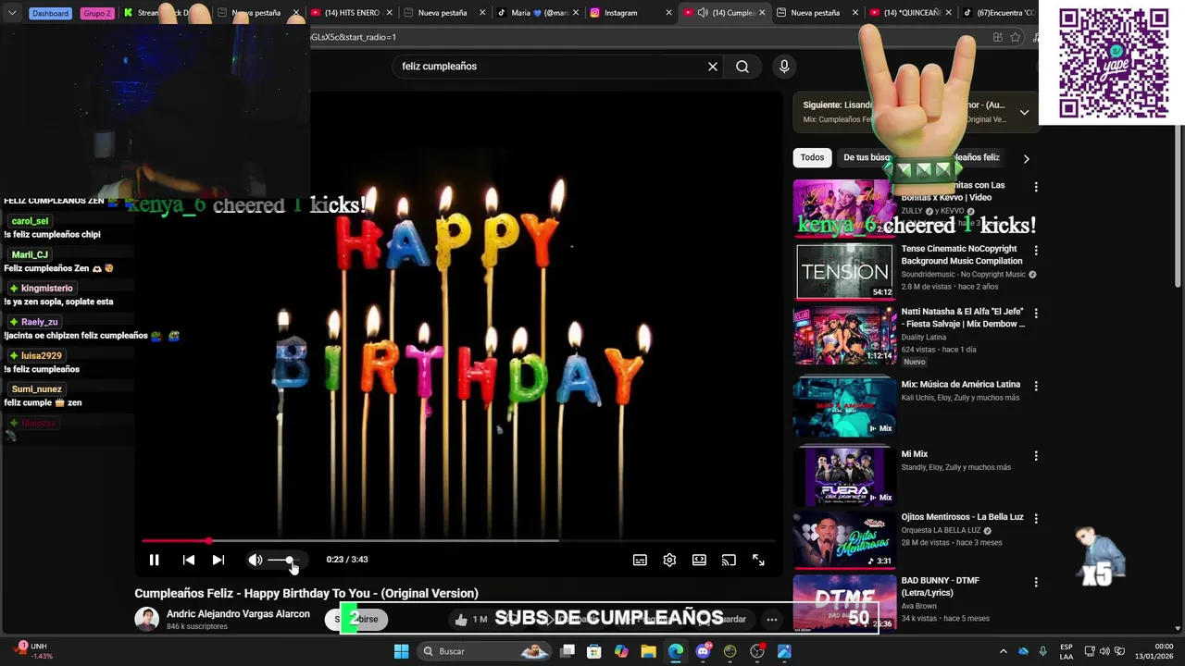Open the 'Grupo 2' tab group
Viewport: 1185px width, 666px height.
point(97,13)
